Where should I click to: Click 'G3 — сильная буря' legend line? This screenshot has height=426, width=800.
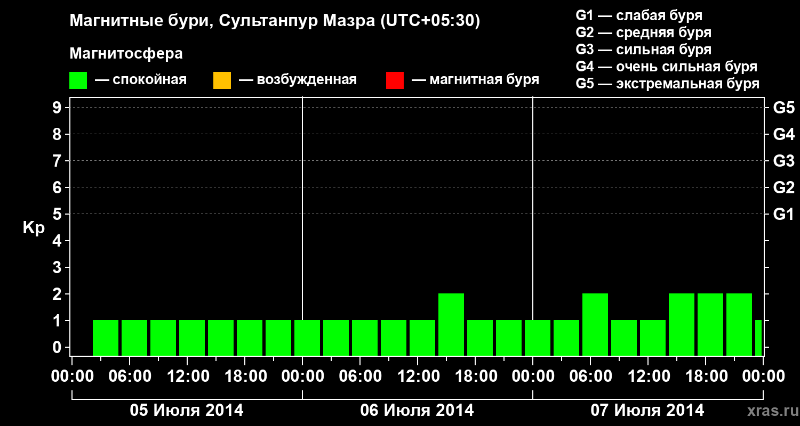click(644, 50)
